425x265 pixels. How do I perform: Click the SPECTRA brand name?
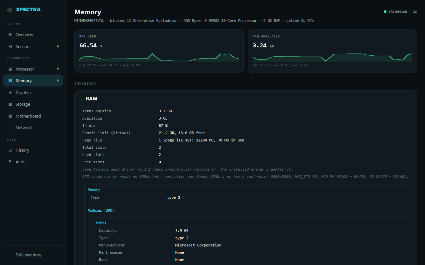28,10
